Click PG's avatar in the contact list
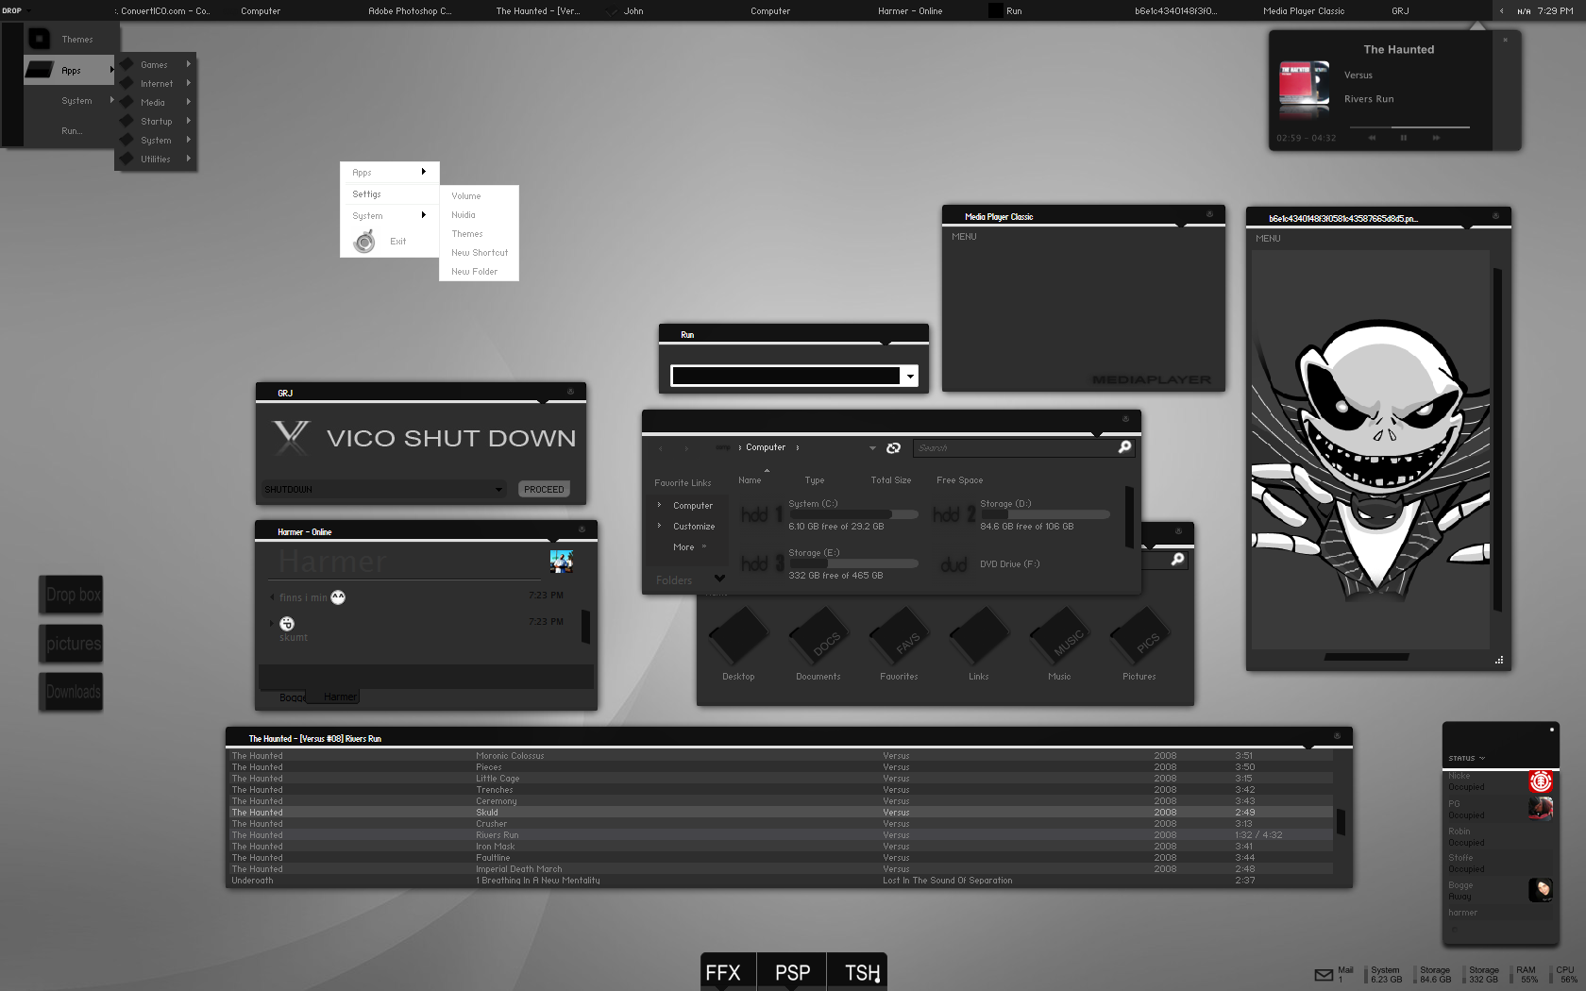Viewport: 1586px width, 991px height. tap(1541, 809)
